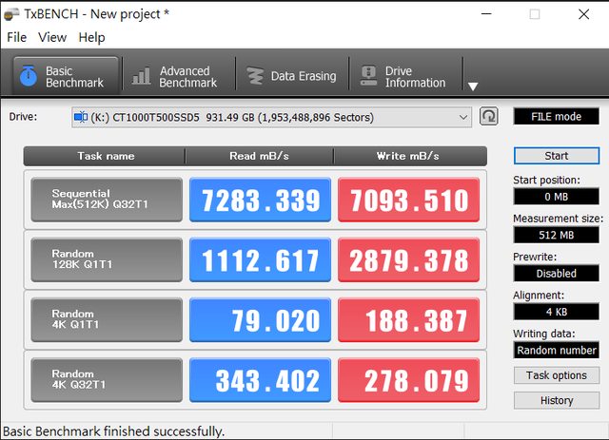The image size is (609, 440).
Task: Open the Basic Benchmark tab
Action: [x=65, y=77]
